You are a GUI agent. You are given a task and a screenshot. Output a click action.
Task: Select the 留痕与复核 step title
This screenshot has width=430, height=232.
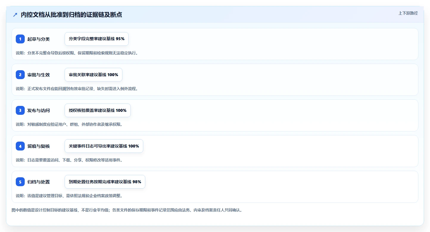(38, 146)
